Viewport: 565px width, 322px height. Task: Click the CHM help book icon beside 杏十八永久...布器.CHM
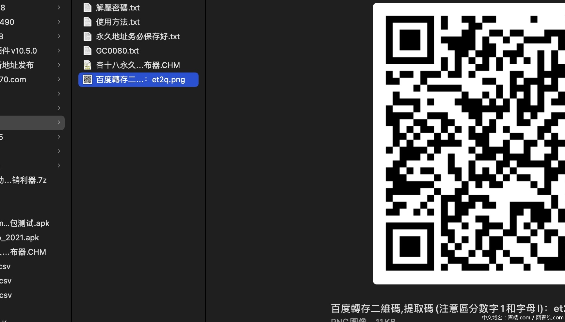(x=87, y=65)
